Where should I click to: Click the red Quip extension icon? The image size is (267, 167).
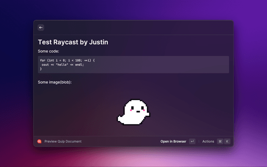point(39,142)
